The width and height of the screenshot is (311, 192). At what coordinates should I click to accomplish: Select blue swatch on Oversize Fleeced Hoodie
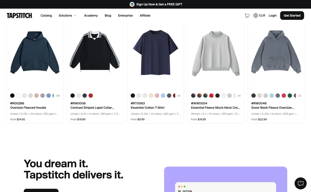coord(49,96)
